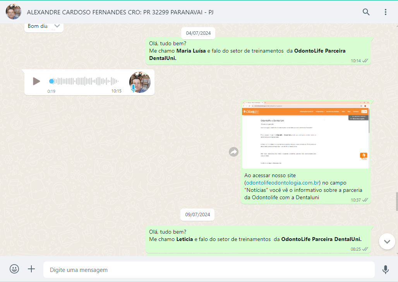Click the Leticia introduction message
Screen dimensions: 398x282
(258, 239)
